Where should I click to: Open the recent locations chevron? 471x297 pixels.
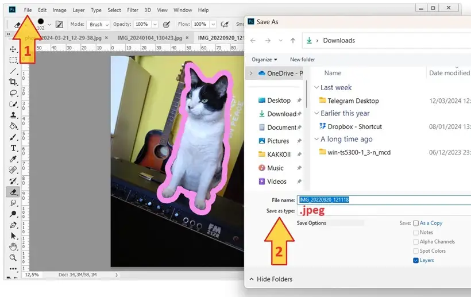[x=280, y=41]
